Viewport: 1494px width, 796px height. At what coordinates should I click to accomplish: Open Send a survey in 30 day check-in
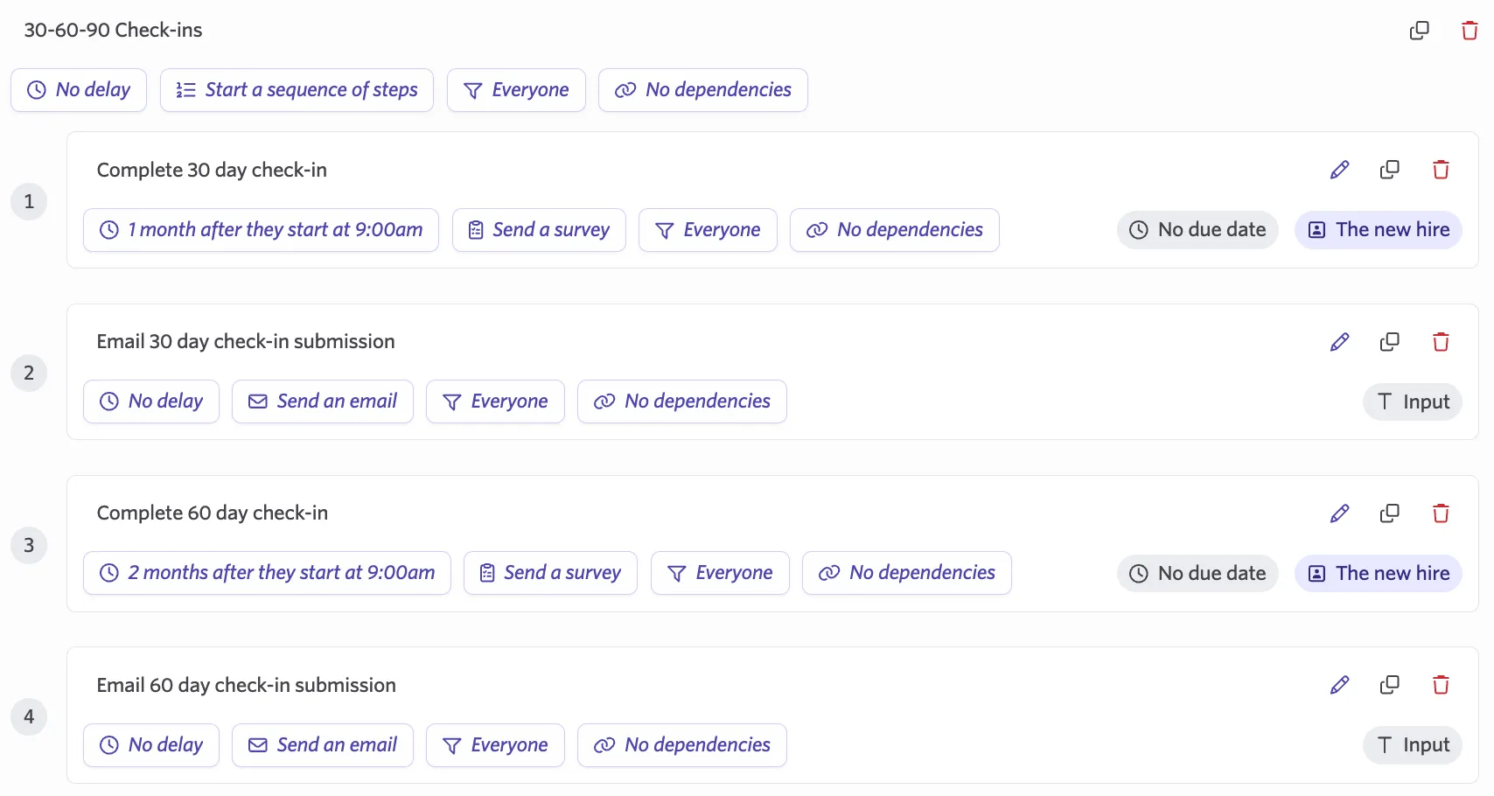539,230
